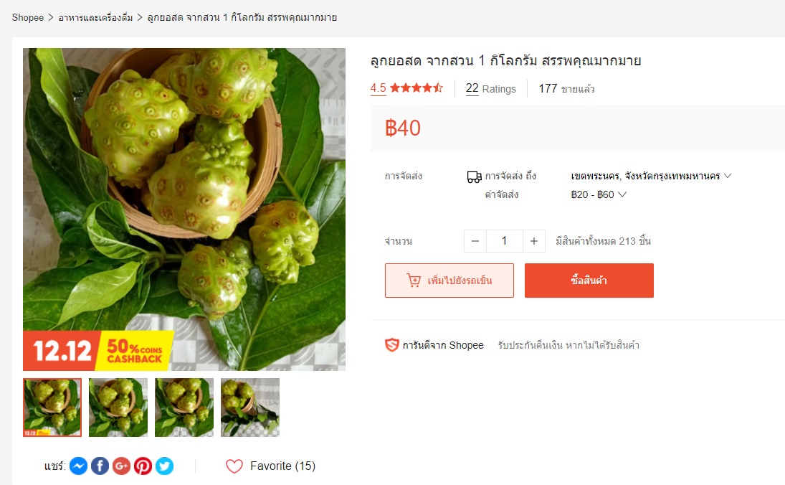Open the 22 Ratings link
Image resolution: width=785 pixels, height=485 pixels.
490,89
